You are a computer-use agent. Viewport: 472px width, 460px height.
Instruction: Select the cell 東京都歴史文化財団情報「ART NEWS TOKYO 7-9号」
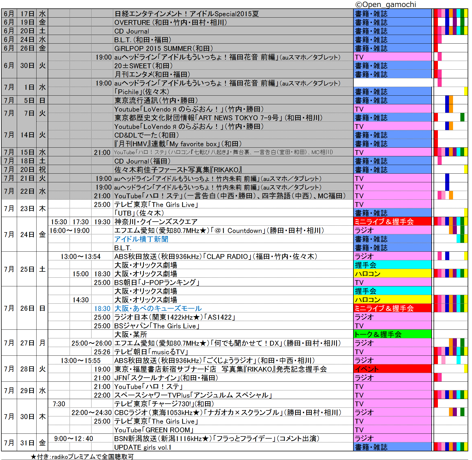pos(233,118)
